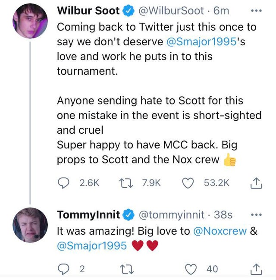Share TommyInnit's reply
The image size is (276, 280).
[256, 269]
